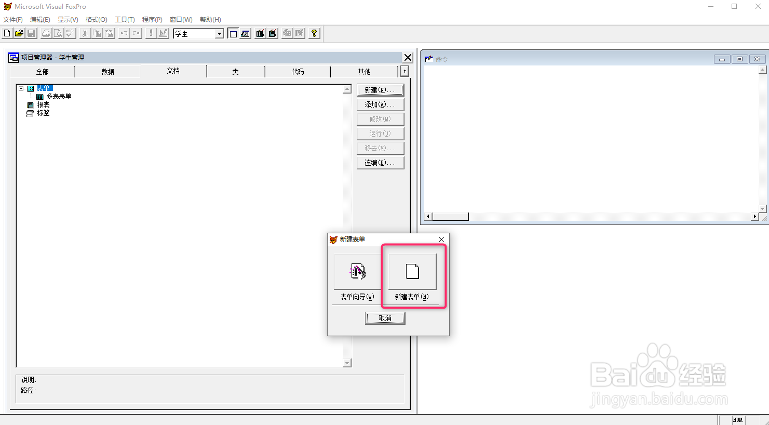769x425 pixels.
Task: Switch to the 数据 tab
Action: coord(107,72)
